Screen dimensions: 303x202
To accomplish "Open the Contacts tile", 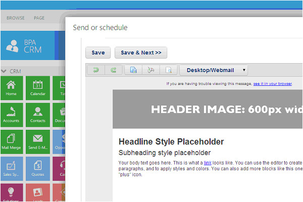I will (38, 115).
